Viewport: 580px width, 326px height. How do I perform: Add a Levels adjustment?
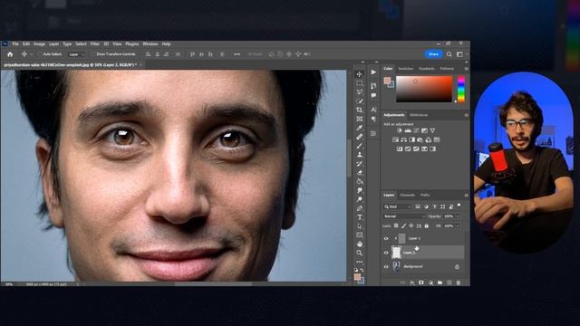click(408, 130)
